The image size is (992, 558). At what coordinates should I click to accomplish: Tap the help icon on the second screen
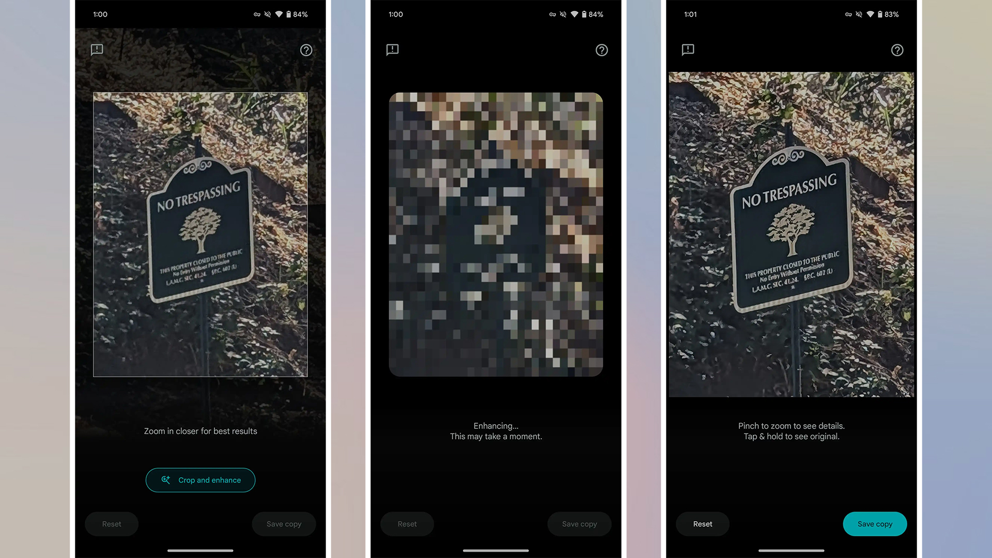click(601, 50)
